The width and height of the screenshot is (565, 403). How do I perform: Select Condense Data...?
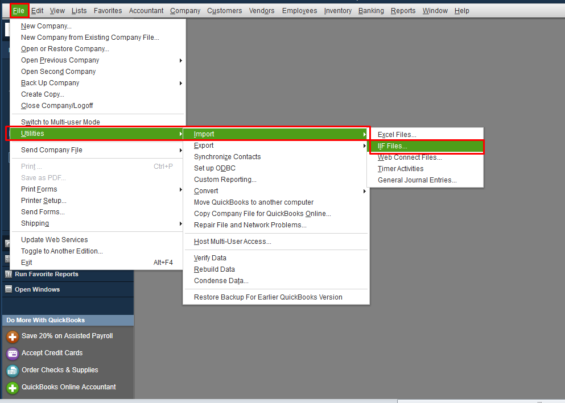point(276,281)
